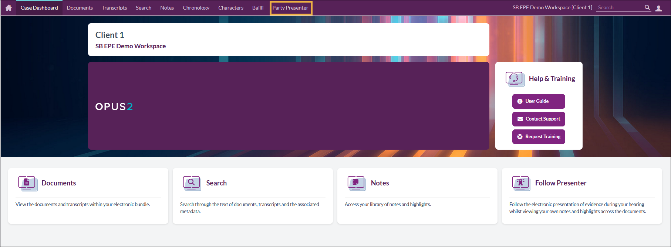Click 'View the documents and transcripts' description
This screenshot has height=247, width=671.
pos(83,204)
